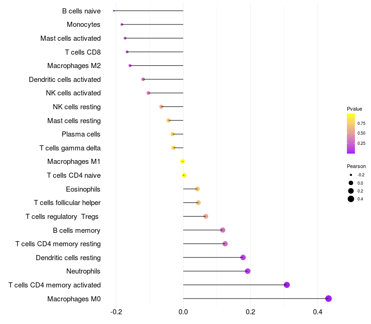Select the B cells naive dot
This screenshot has width=371, height=324.
[x=114, y=11]
